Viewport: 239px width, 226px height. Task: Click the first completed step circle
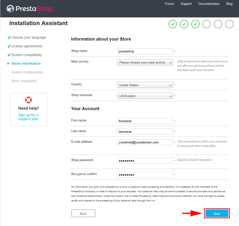172,25
